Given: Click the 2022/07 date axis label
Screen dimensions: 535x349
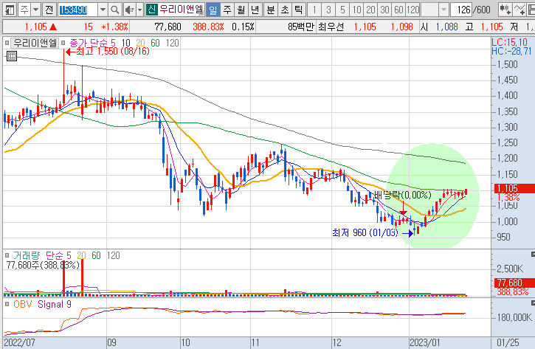Looking at the screenshot, I should point(19,342).
